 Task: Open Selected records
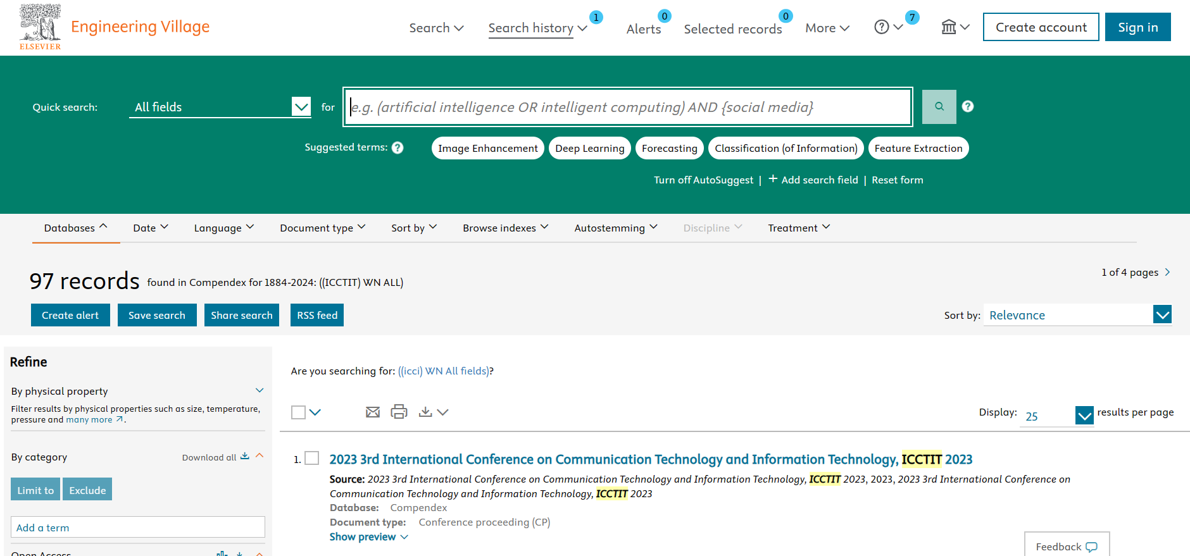[x=733, y=29]
